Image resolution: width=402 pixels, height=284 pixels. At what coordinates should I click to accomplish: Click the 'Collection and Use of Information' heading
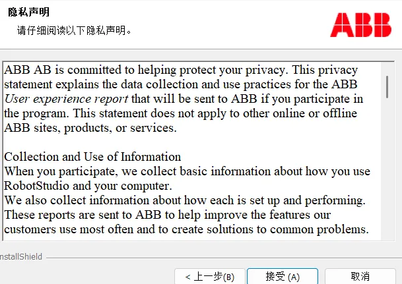tap(92, 157)
